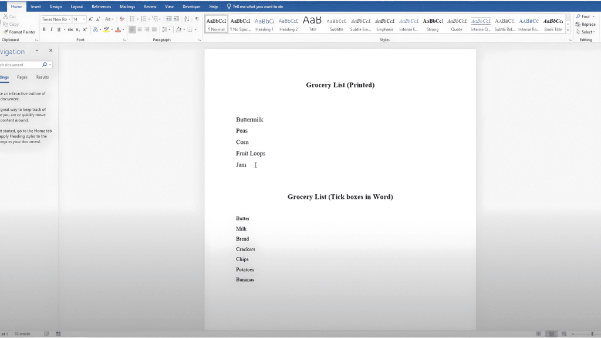601x338 pixels.
Task: Click the Replace tool in Editing
Action: coord(586,25)
